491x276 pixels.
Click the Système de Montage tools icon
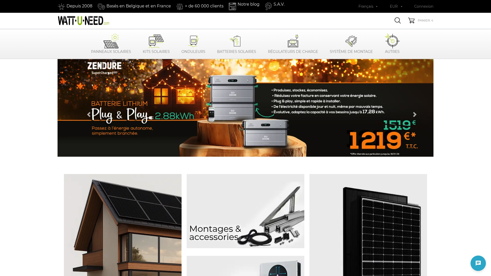[351, 40]
